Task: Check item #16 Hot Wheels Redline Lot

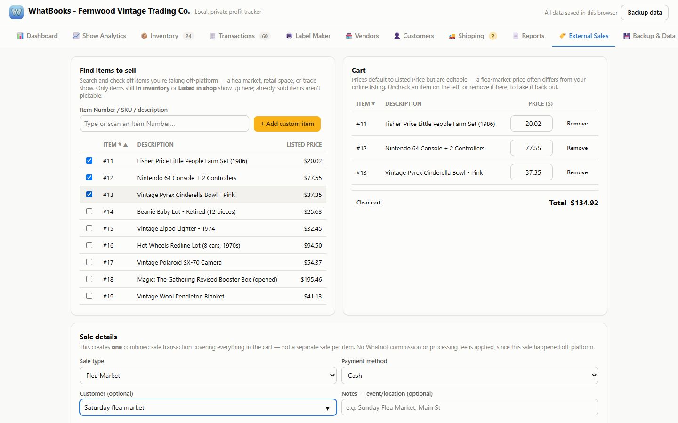Action: (89, 245)
